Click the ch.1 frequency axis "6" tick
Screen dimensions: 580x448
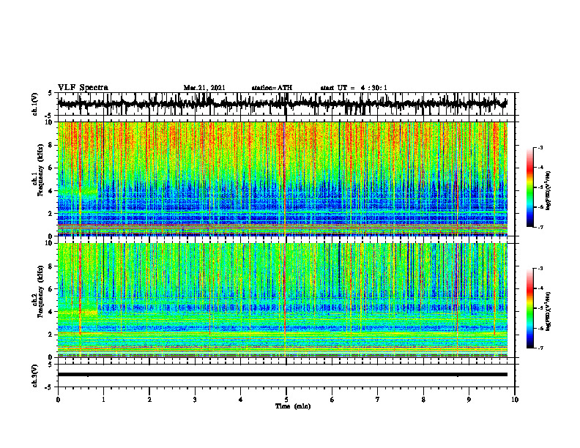(51, 168)
